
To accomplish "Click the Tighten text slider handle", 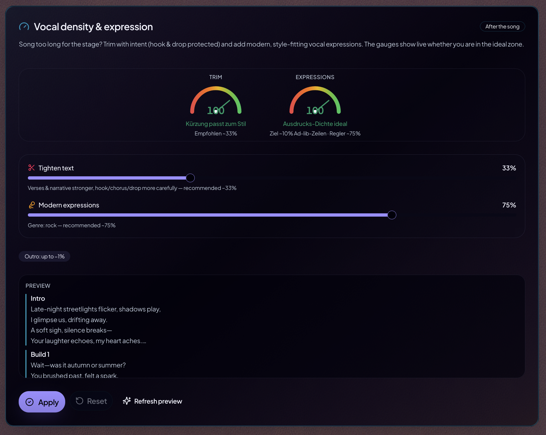I will [190, 178].
